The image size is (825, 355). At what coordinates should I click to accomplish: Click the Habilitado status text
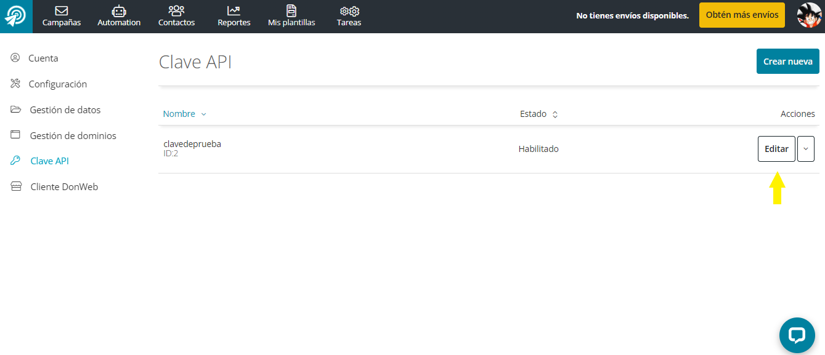538,149
